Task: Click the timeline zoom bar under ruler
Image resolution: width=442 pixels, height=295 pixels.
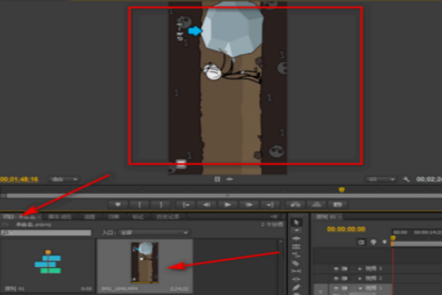Action: point(417,243)
